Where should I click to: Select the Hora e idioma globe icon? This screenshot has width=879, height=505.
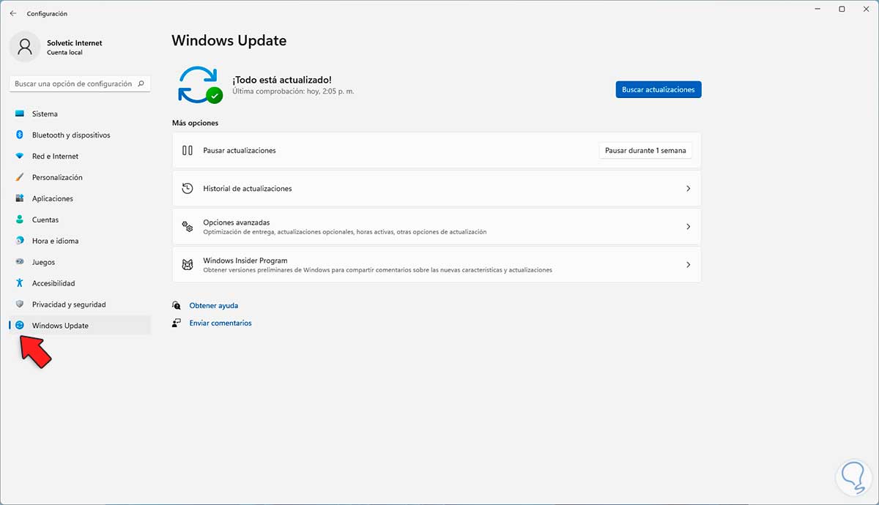pos(19,241)
